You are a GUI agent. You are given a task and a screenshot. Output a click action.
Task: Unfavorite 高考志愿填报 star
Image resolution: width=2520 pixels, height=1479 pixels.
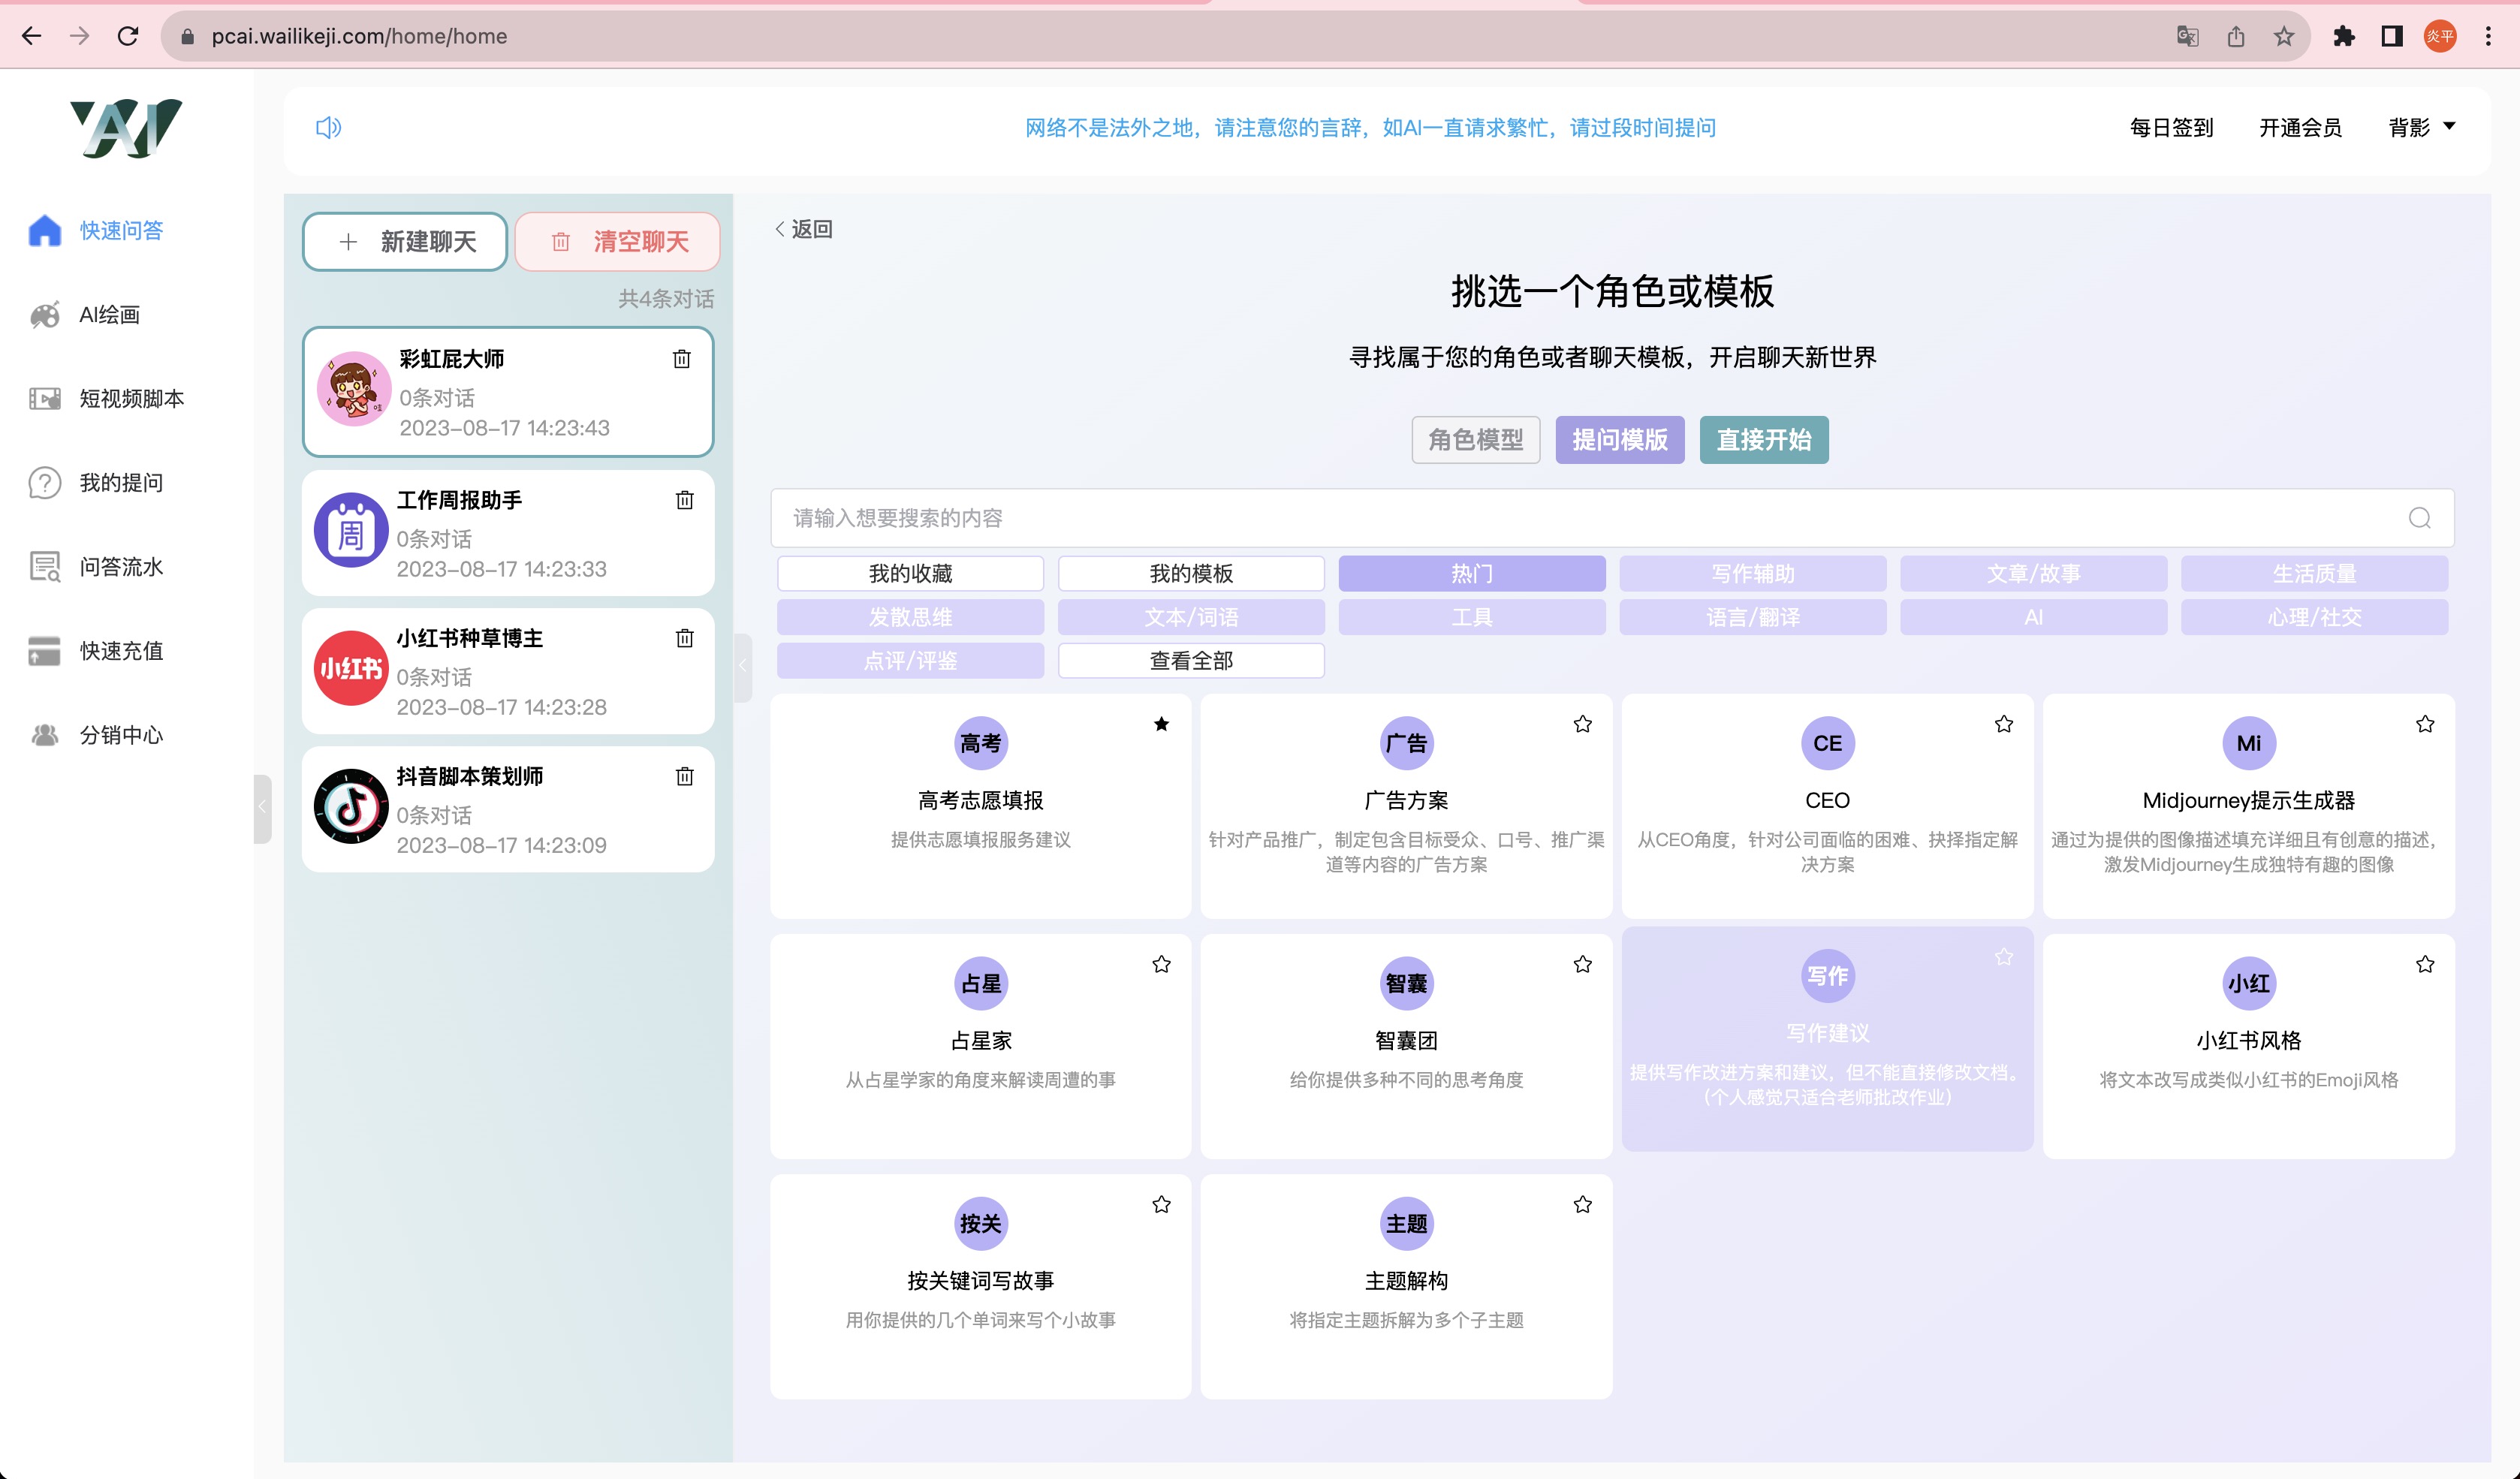[1161, 724]
